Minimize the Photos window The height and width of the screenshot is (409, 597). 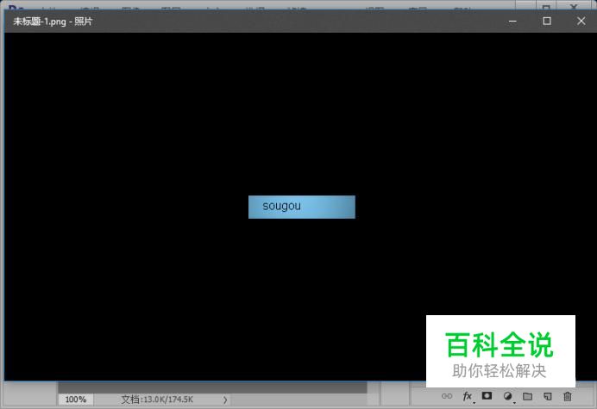[512, 22]
